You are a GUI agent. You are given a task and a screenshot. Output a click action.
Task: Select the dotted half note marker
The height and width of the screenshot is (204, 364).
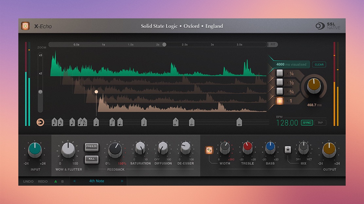point(192,122)
